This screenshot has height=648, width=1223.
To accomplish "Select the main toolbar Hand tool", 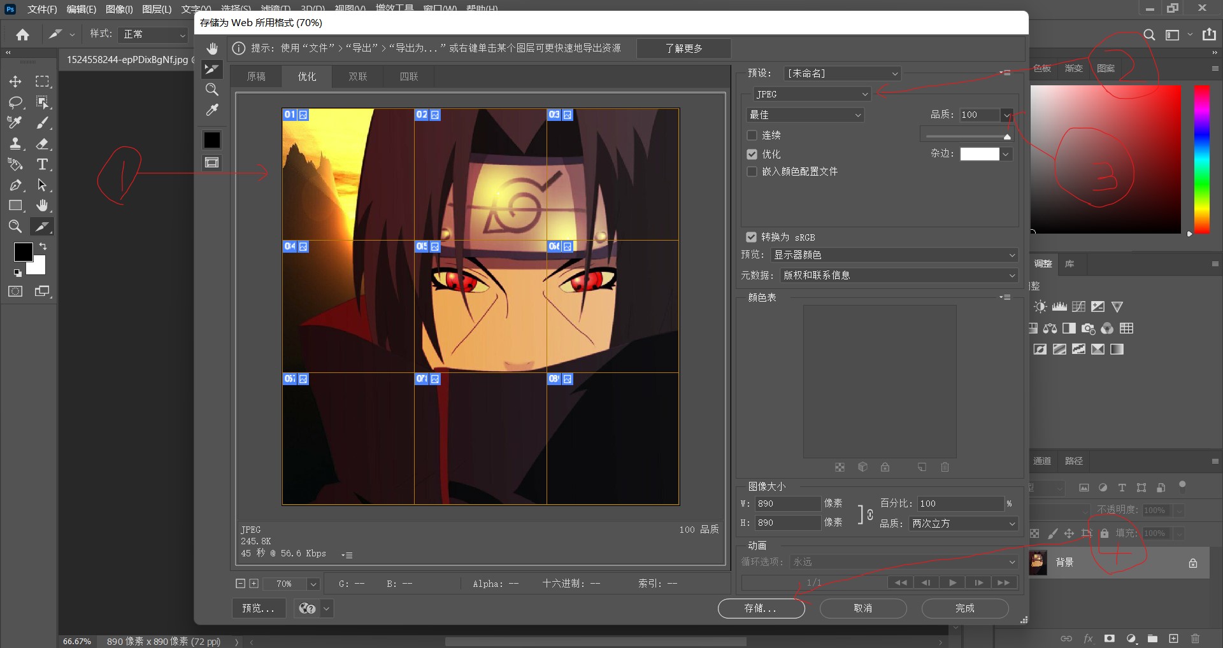I will pyautogui.click(x=43, y=206).
